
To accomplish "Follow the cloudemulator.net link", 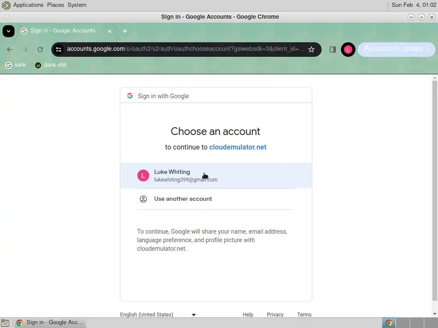I will [x=238, y=147].
